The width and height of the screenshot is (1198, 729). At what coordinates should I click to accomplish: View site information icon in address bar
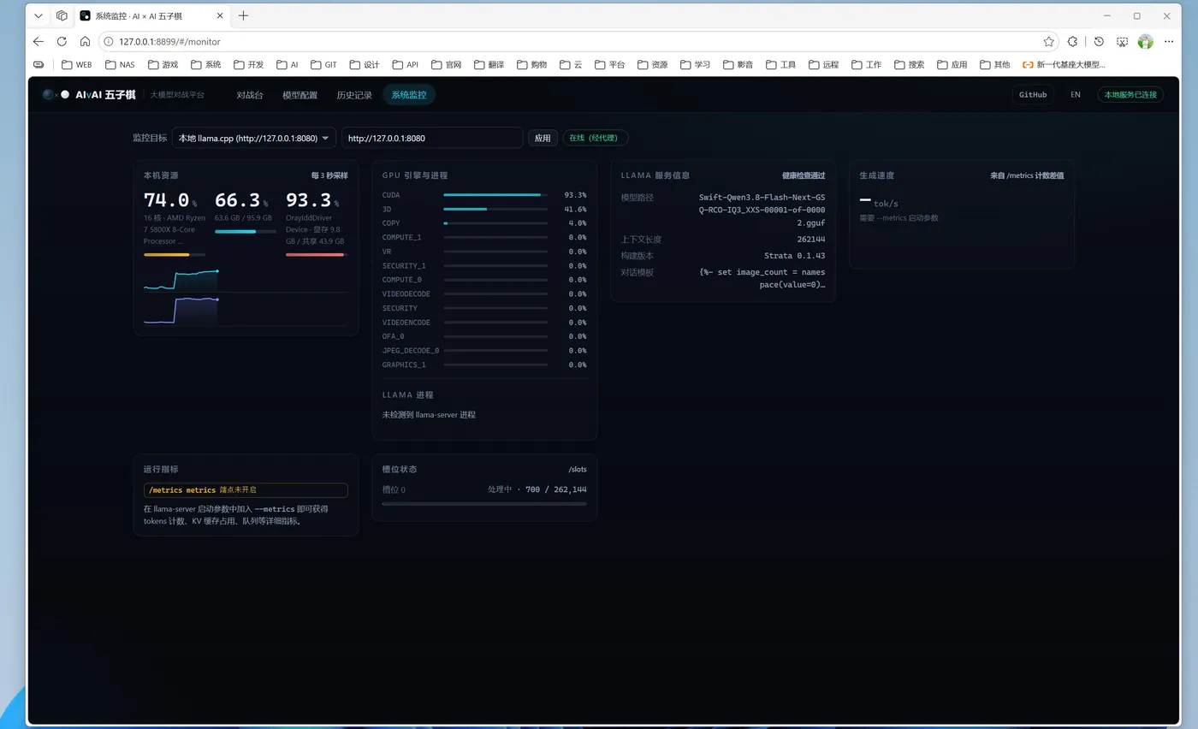(x=109, y=41)
